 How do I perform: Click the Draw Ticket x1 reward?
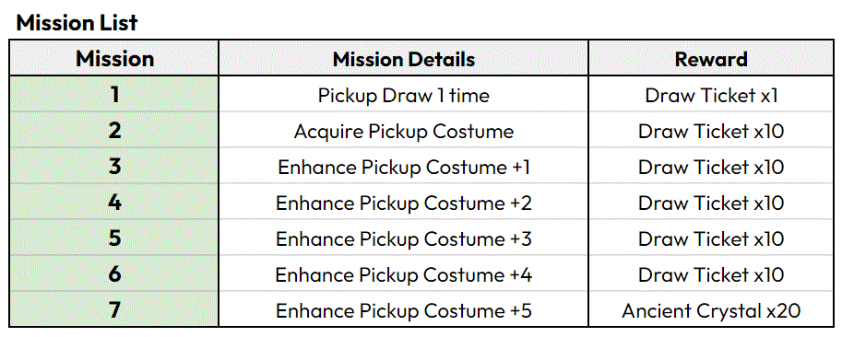pos(711,95)
